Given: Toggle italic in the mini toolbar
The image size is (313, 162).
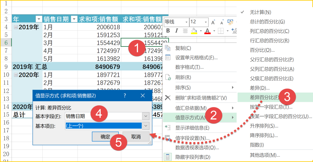Looking at the screenshot, I should click(x=176, y=31).
